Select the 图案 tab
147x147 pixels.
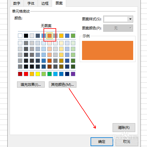(x=59, y=3)
